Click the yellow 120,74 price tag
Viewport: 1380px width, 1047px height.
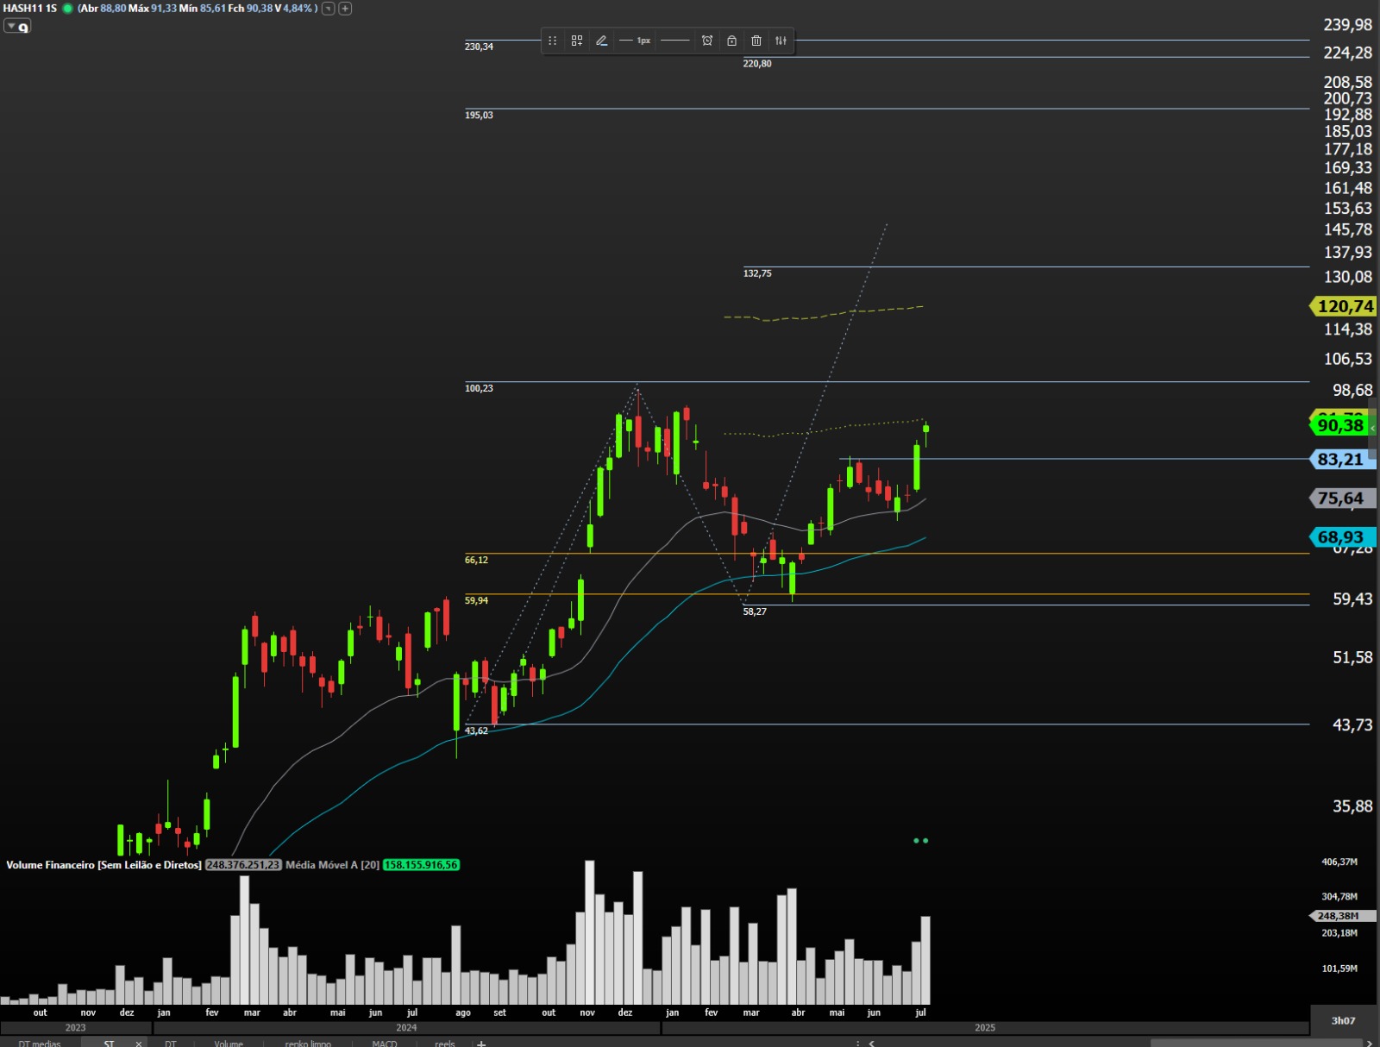(1343, 306)
